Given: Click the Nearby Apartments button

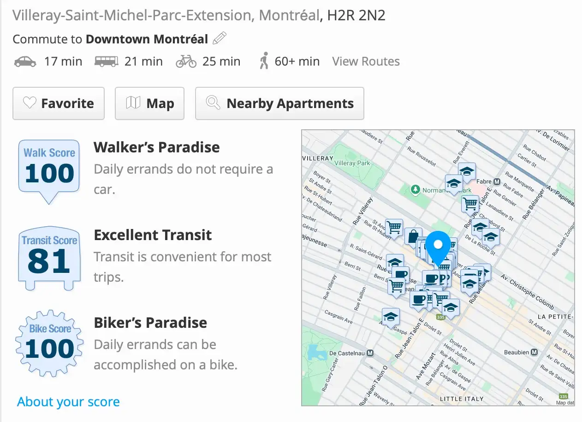Looking at the screenshot, I should [279, 103].
